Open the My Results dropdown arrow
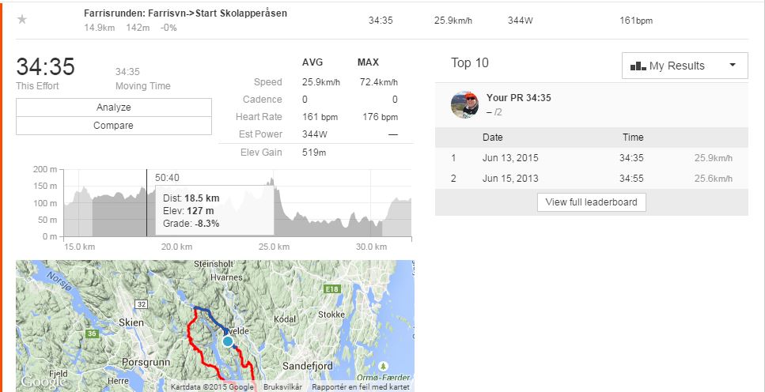The height and width of the screenshot is (392, 765). pos(733,65)
